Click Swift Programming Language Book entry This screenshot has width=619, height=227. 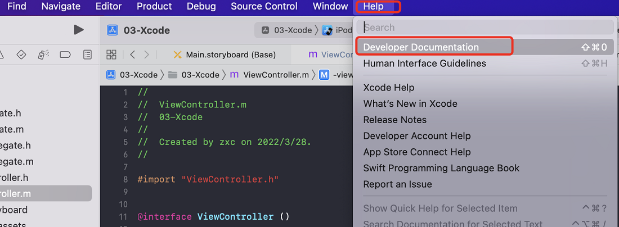441,168
